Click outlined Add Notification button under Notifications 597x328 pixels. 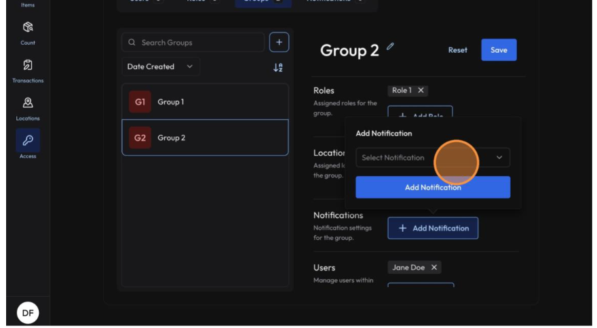tap(433, 228)
